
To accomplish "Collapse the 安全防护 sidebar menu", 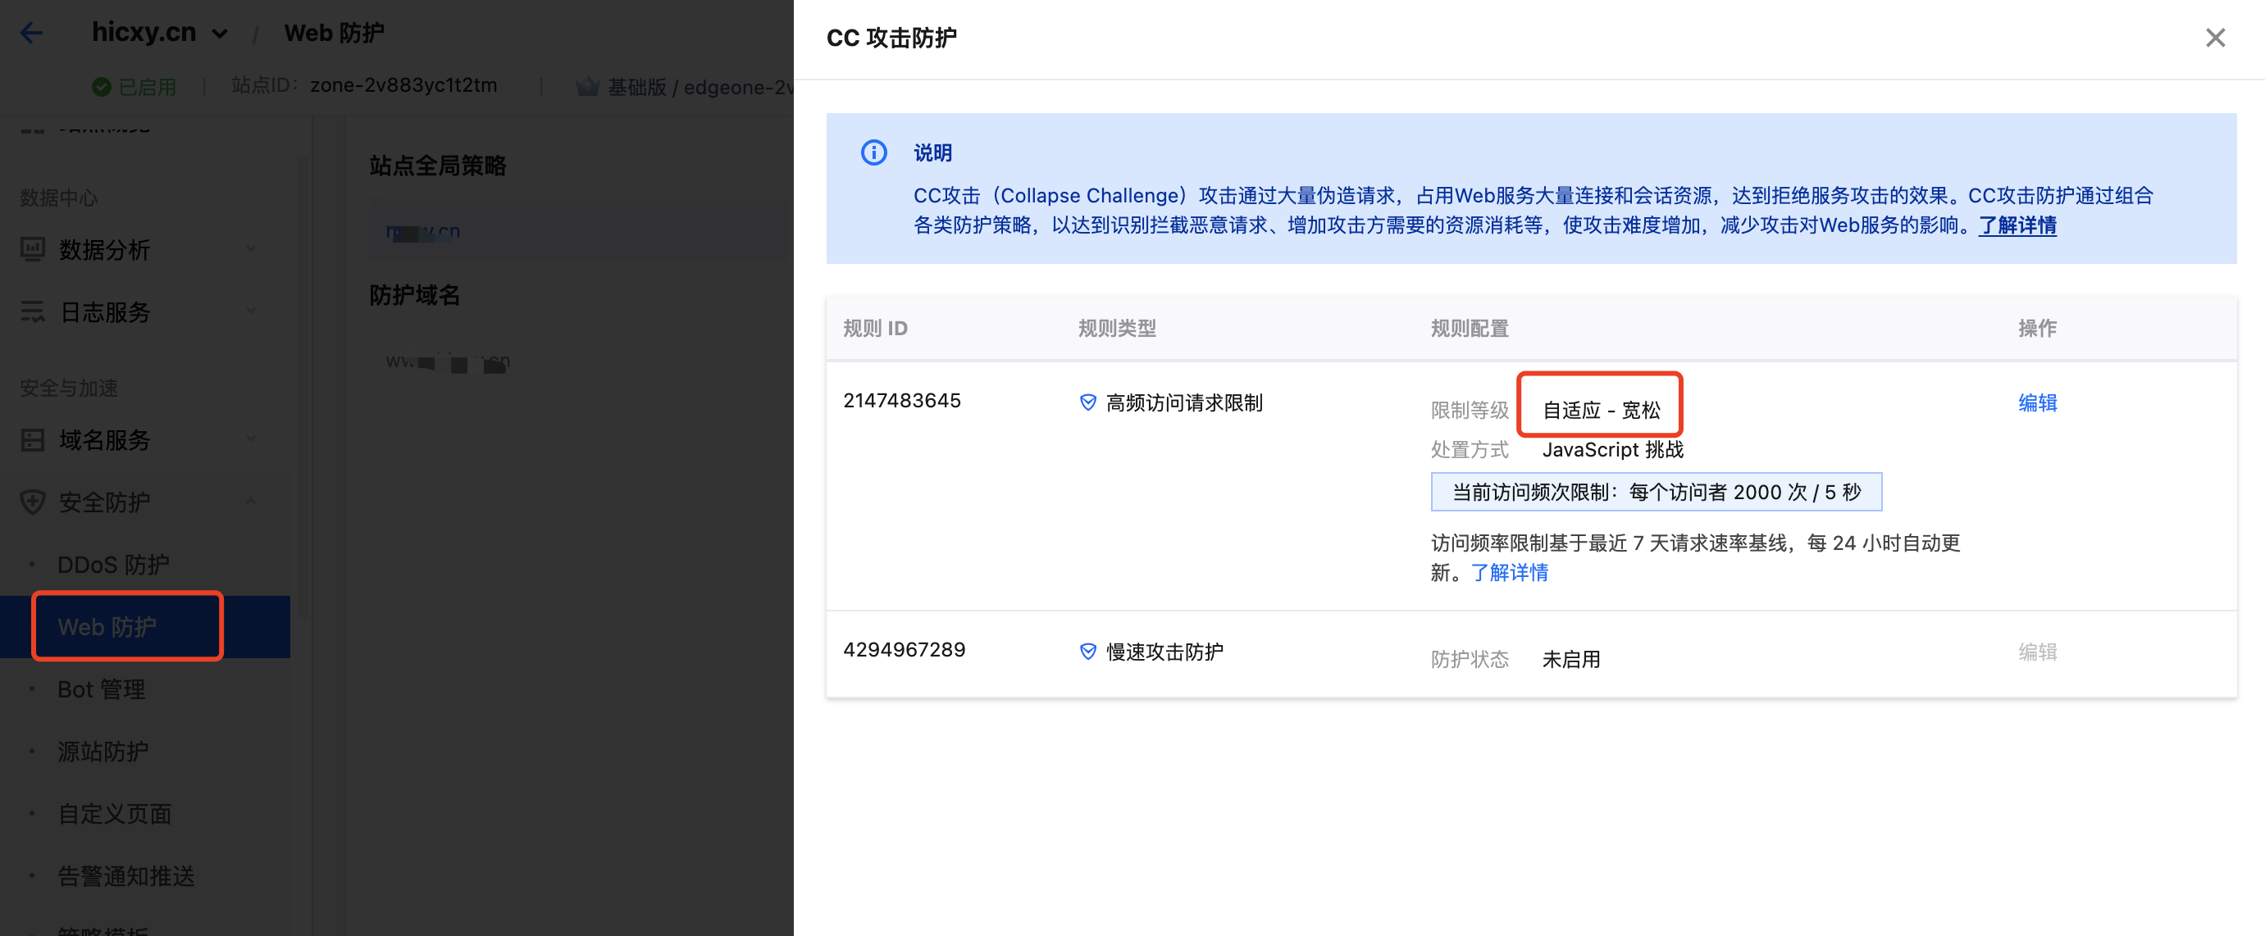I will click(252, 502).
